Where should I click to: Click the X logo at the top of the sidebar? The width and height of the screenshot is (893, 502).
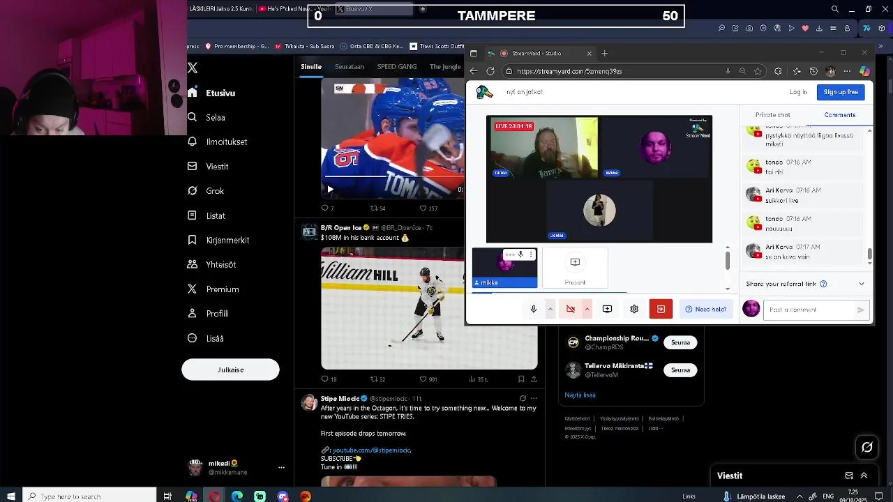click(193, 68)
